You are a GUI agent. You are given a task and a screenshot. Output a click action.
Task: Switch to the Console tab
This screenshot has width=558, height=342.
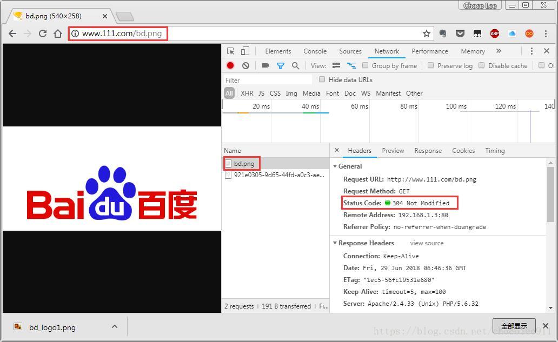tap(315, 51)
